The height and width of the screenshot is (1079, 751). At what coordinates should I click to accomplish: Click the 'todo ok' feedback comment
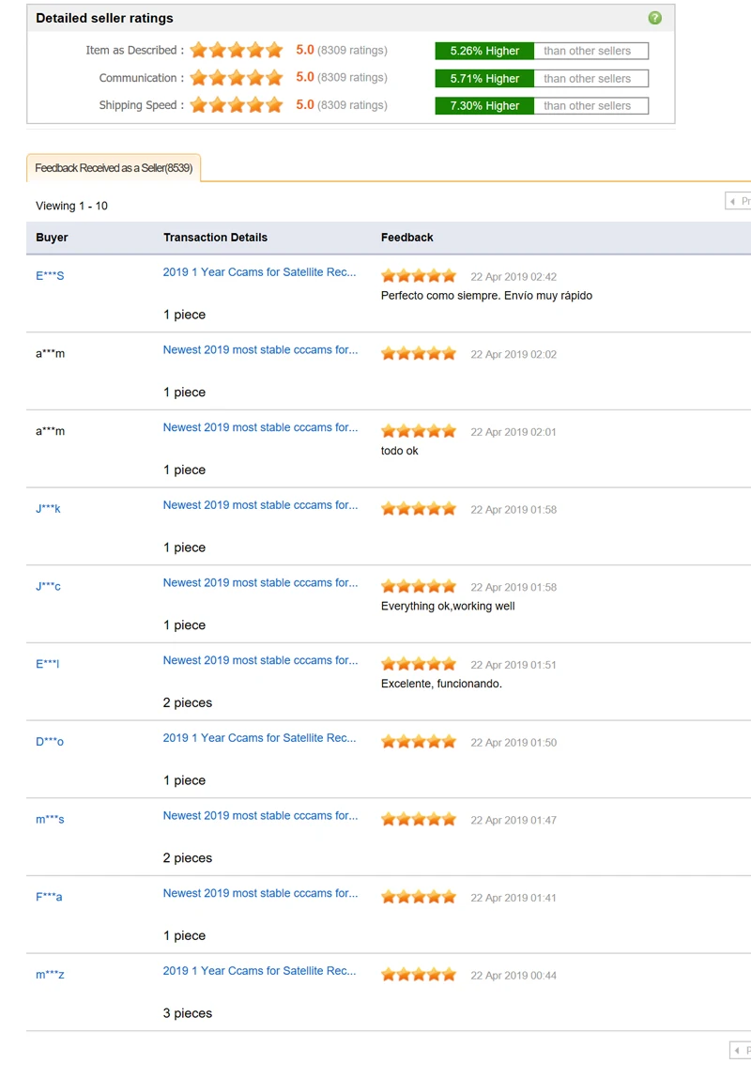[400, 452]
